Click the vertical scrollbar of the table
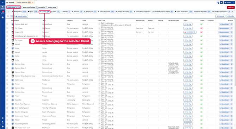236x129 pixels. (235, 52)
